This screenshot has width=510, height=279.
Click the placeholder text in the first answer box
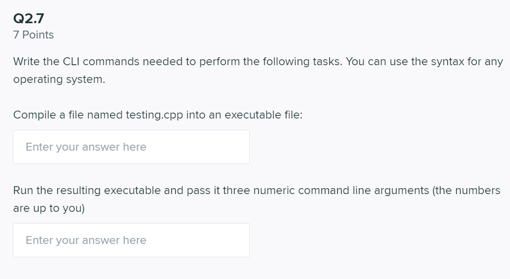[86, 147]
